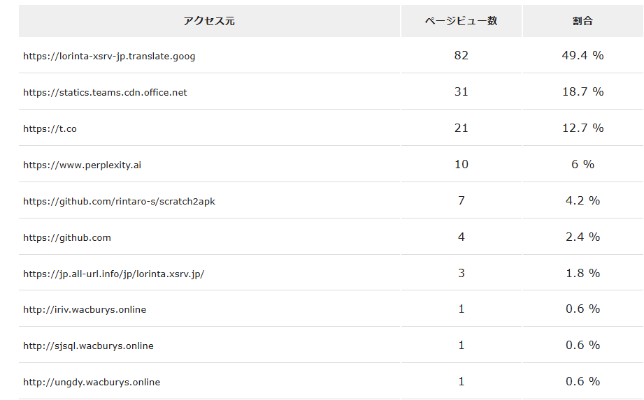Click the ungdy.wacburys.online referrer entry

point(92,382)
